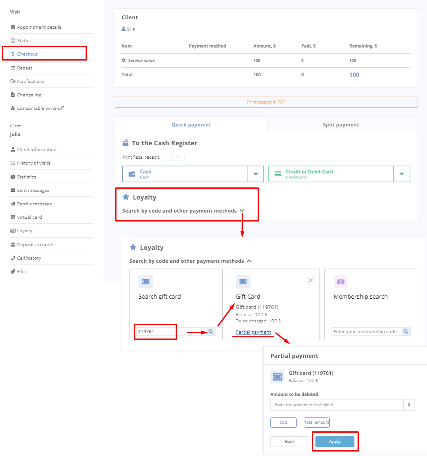Remove the Gift Card with X icon

[311, 280]
